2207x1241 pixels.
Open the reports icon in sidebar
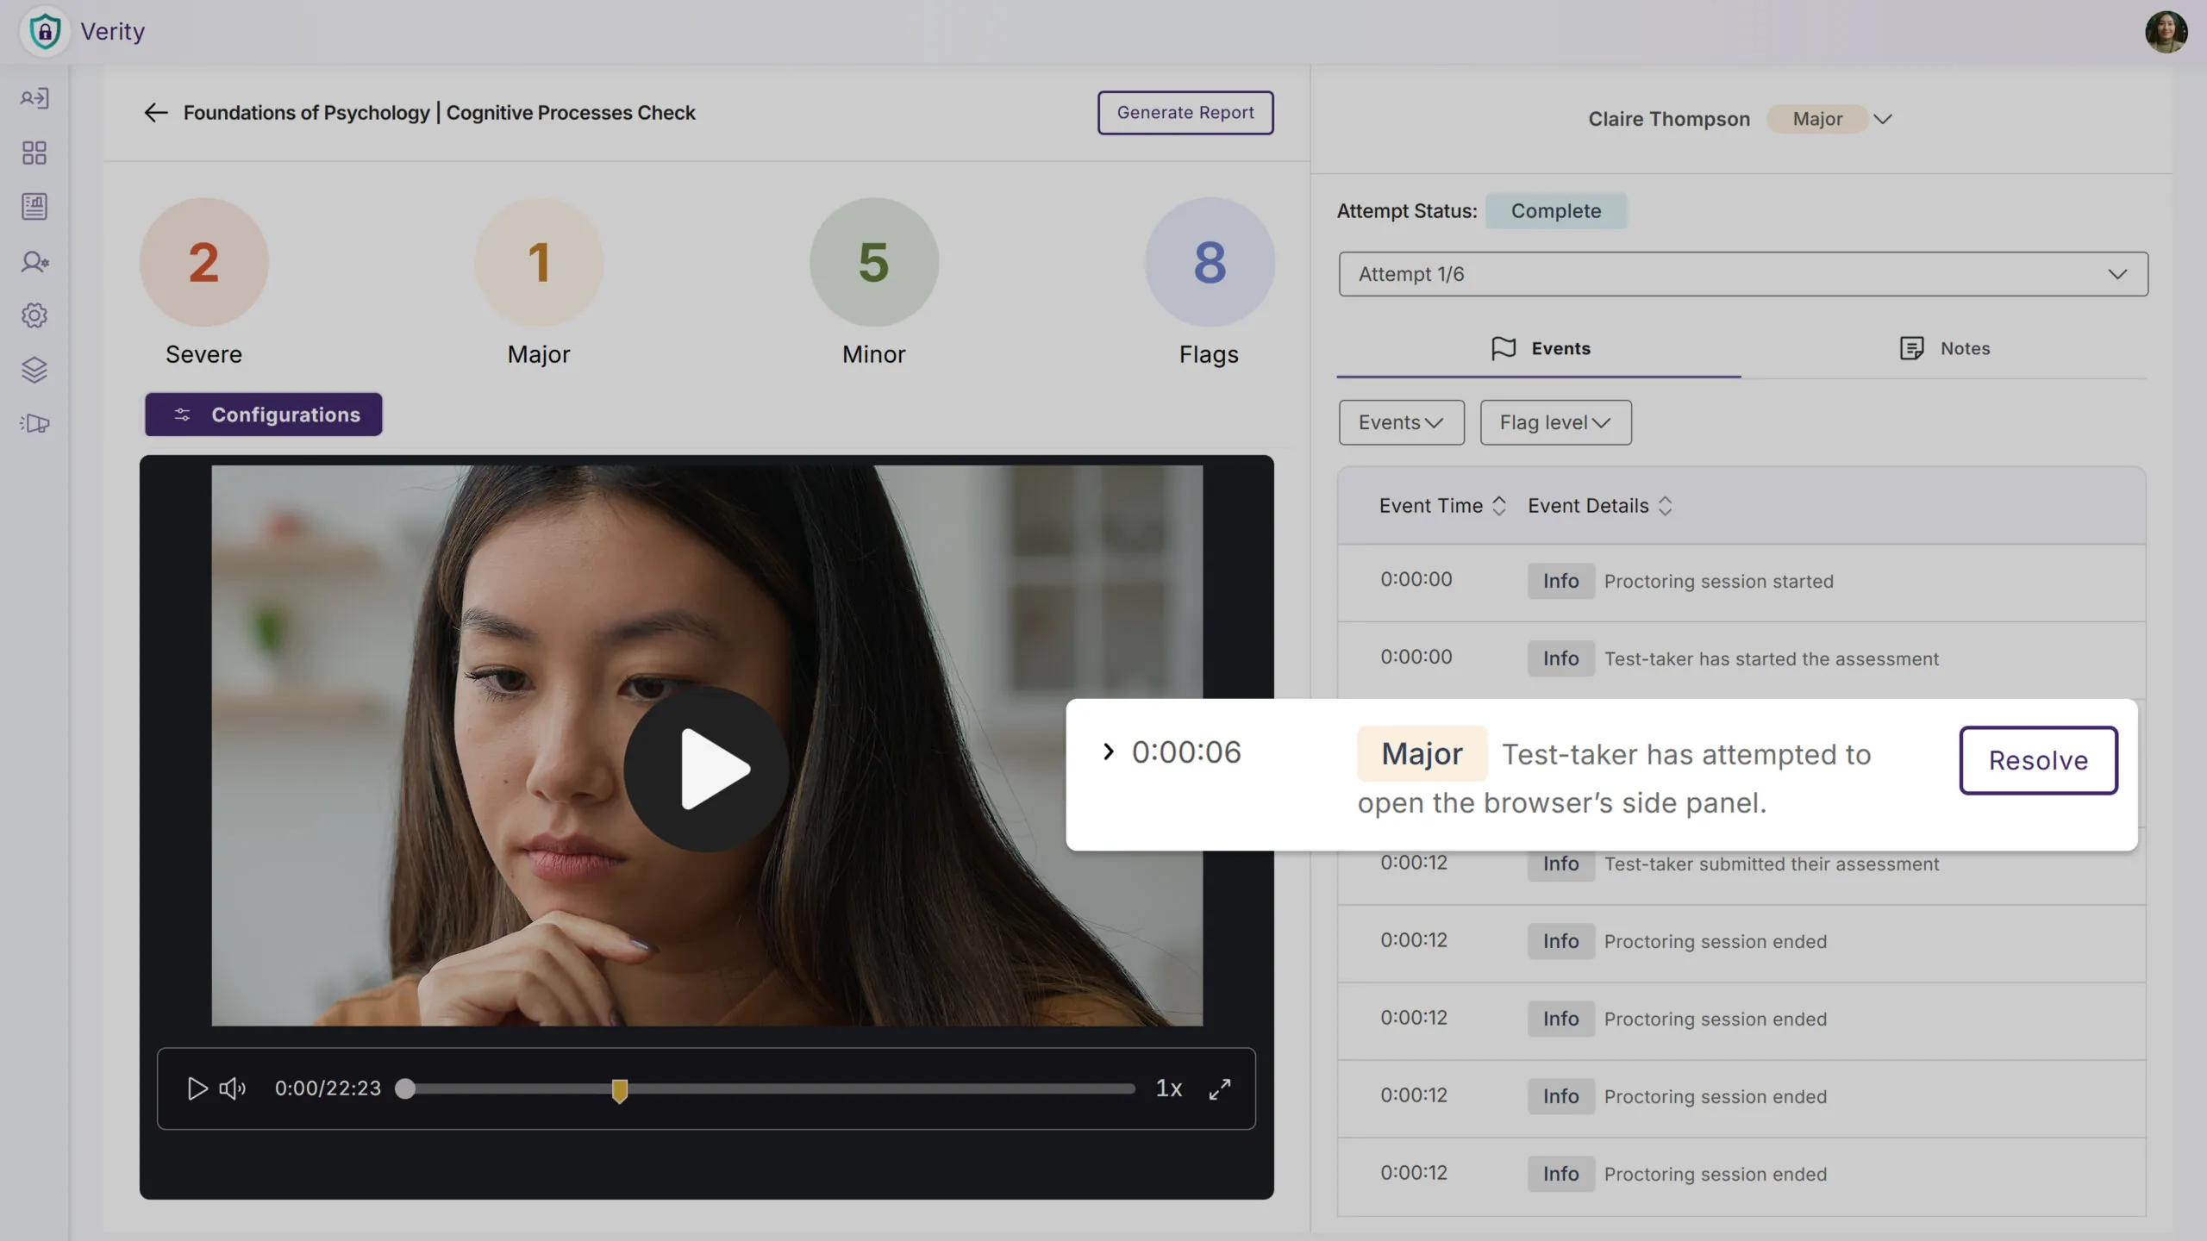34,207
